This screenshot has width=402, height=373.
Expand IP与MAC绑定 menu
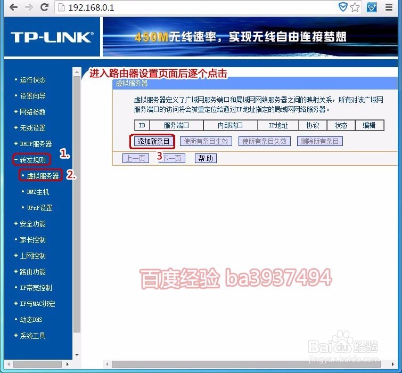point(37,304)
